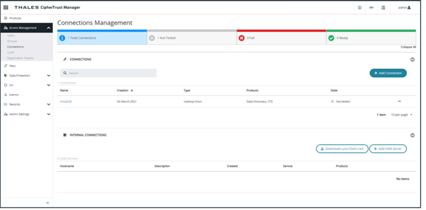Collapse the Internal Connections section
The image size is (426, 210).
coord(412,135)
